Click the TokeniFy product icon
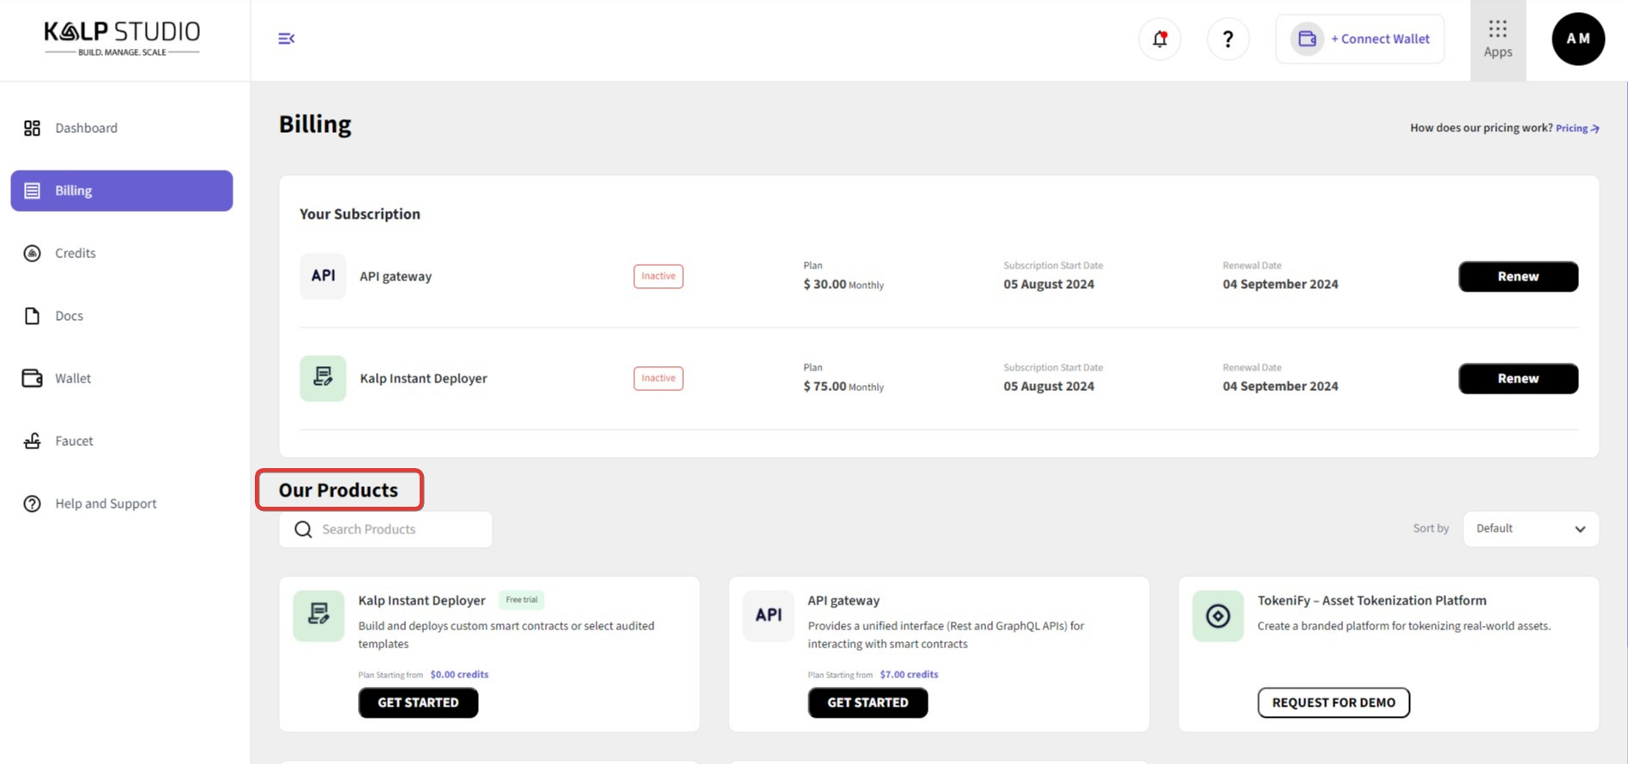The height and width of the screenshot is (764, 1628). (x=1217, y=616)
